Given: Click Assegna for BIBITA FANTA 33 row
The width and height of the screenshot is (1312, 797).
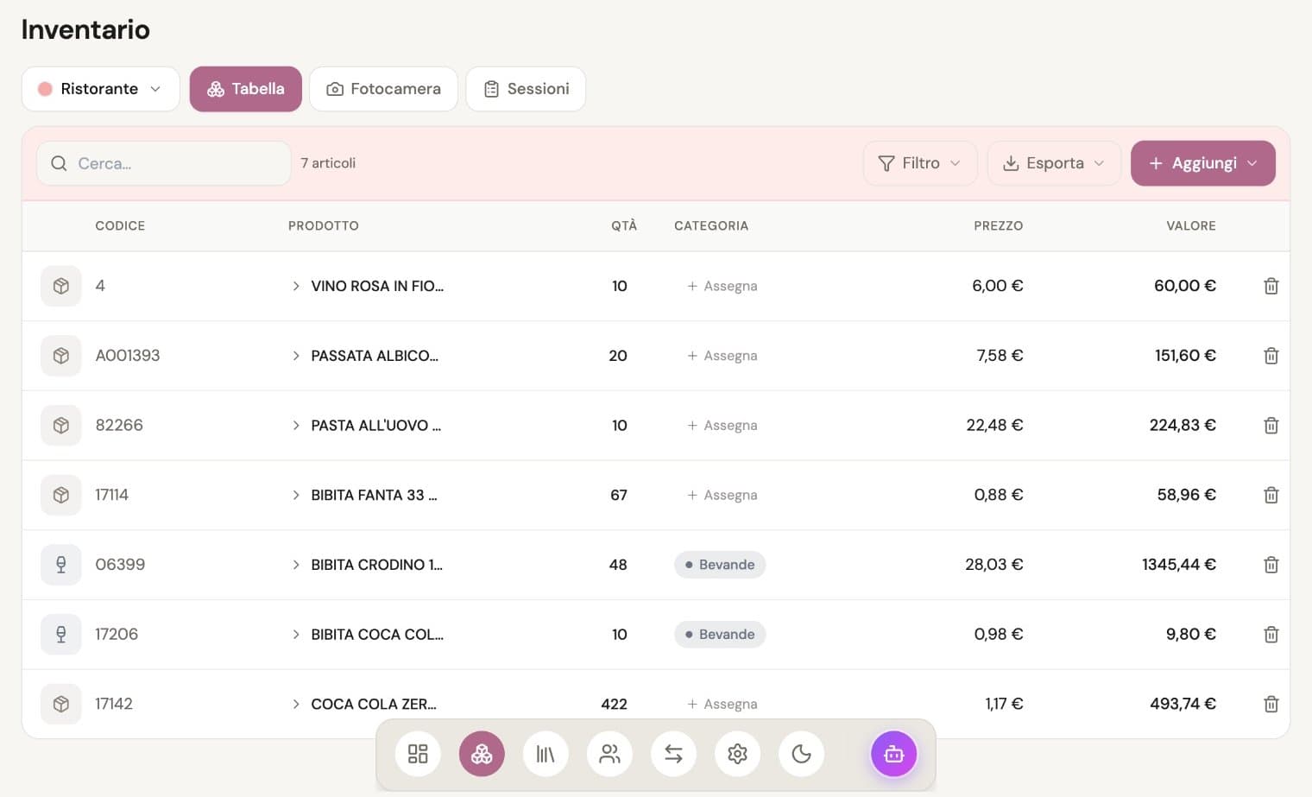Looking at the screenshot, I should pyautogui.click(x=722, y=495).
